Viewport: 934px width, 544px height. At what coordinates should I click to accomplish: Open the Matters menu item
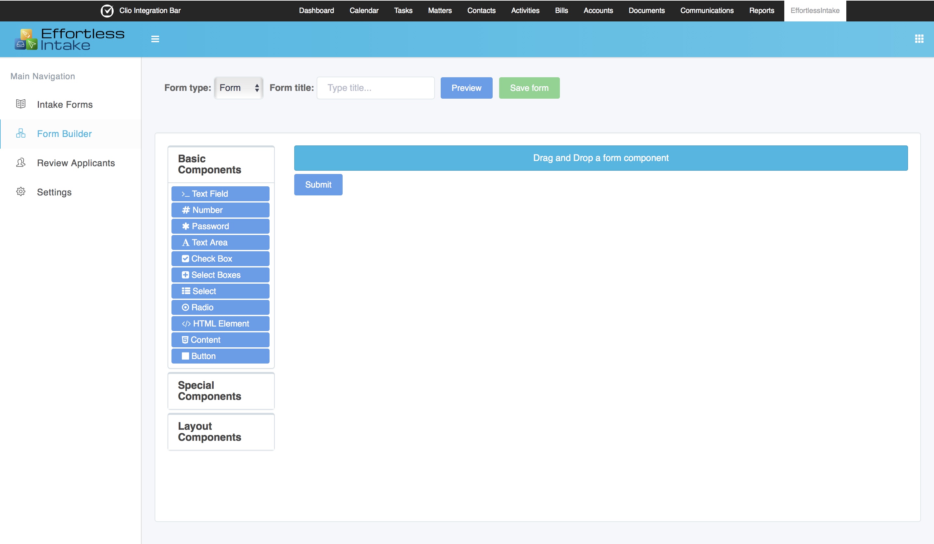pos(440,11)
